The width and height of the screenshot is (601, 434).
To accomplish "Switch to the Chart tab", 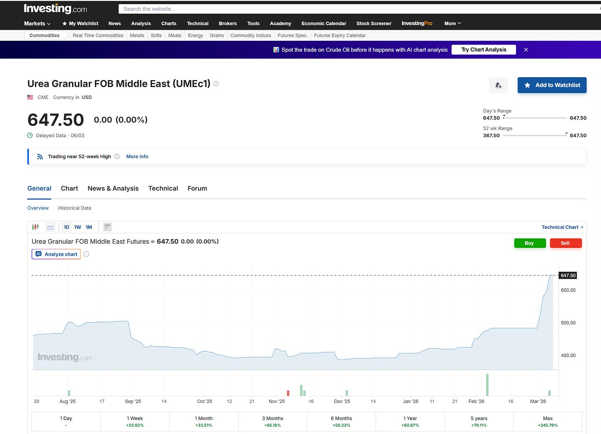I will [69, 188].
